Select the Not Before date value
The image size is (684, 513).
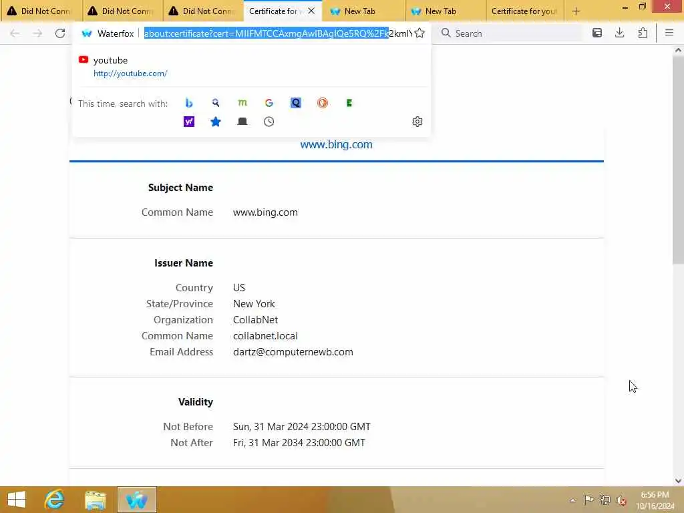pyautogui.click(x=302, y=427)
